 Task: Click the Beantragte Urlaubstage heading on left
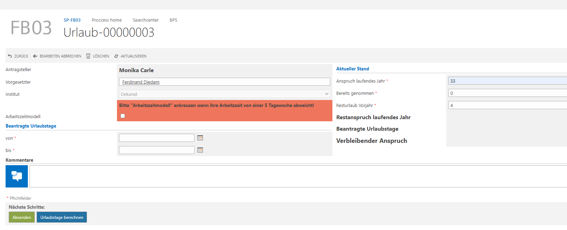pos(31,126)
